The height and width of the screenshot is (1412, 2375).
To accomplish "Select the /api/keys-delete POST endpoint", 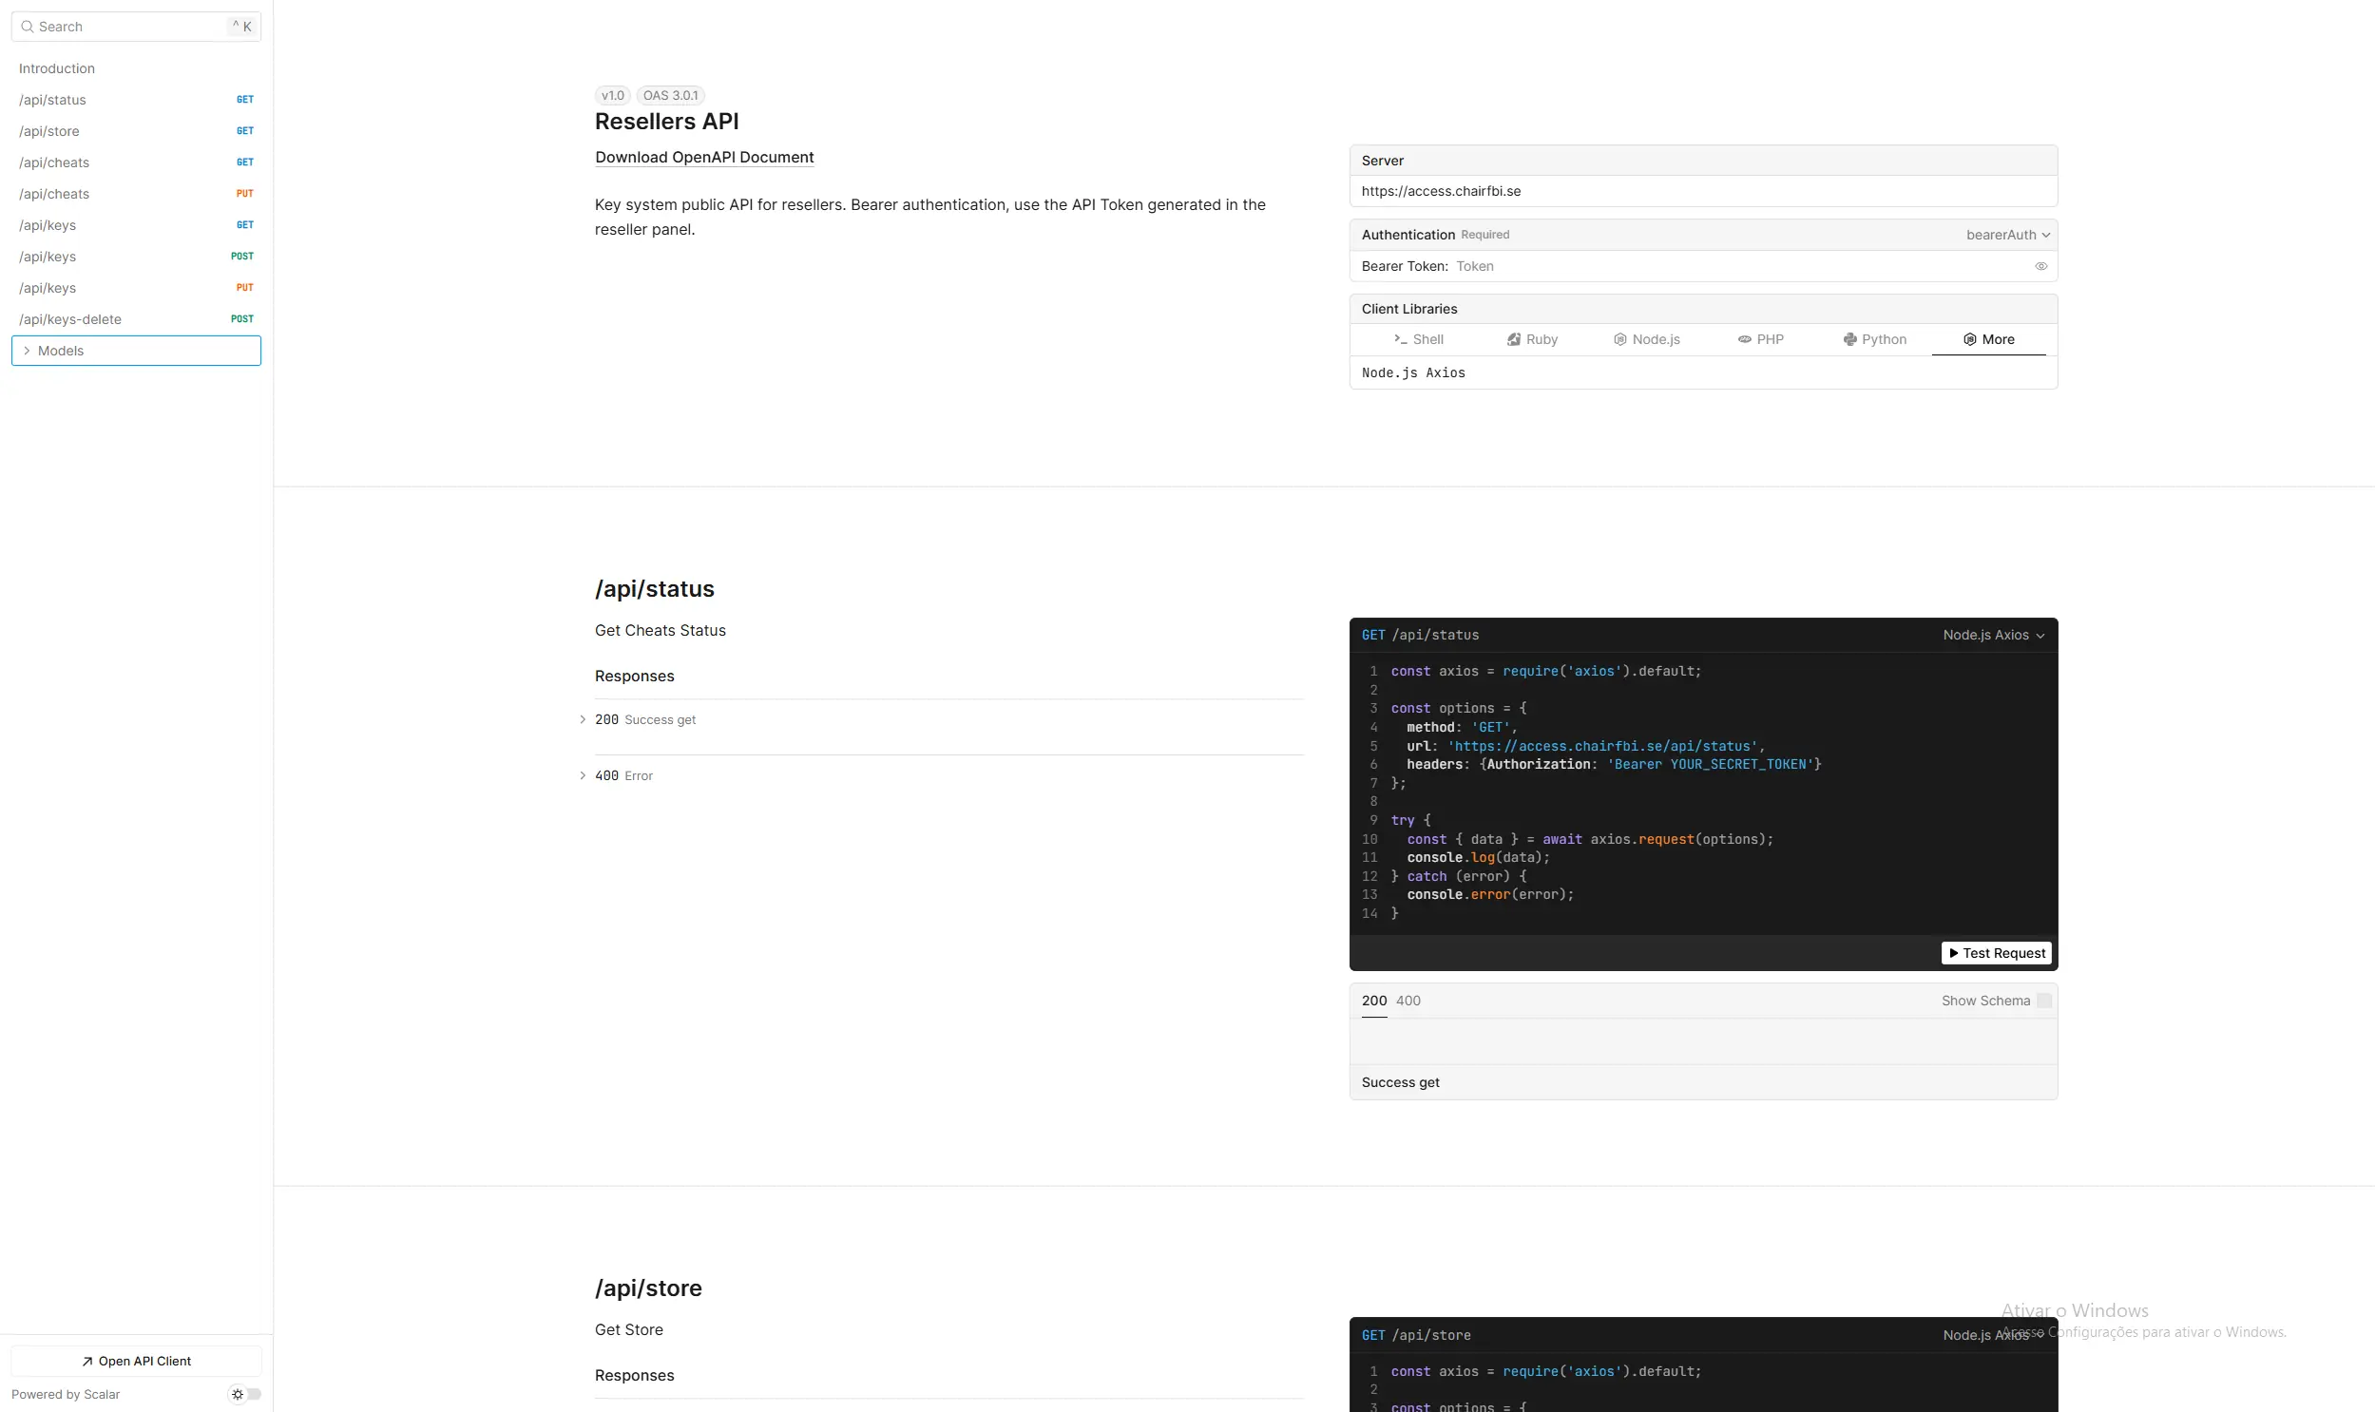I will tap(70, 318).
